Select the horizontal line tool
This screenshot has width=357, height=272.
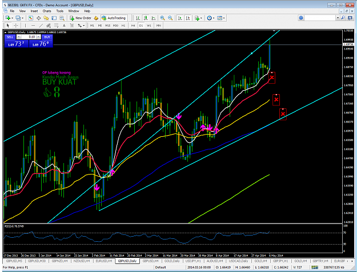(33, 26)
